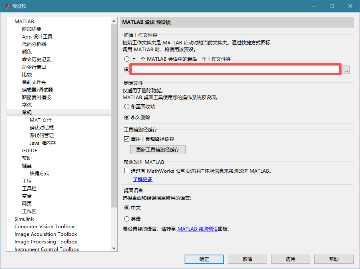The width and height of the screenshot is (360, 269).
Task: Open 工具栏 preferences
Action: point(29,188)
